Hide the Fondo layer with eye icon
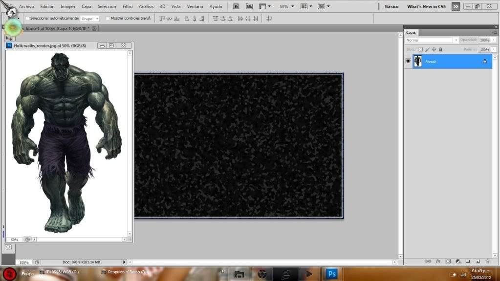 [x=408, y=61]
